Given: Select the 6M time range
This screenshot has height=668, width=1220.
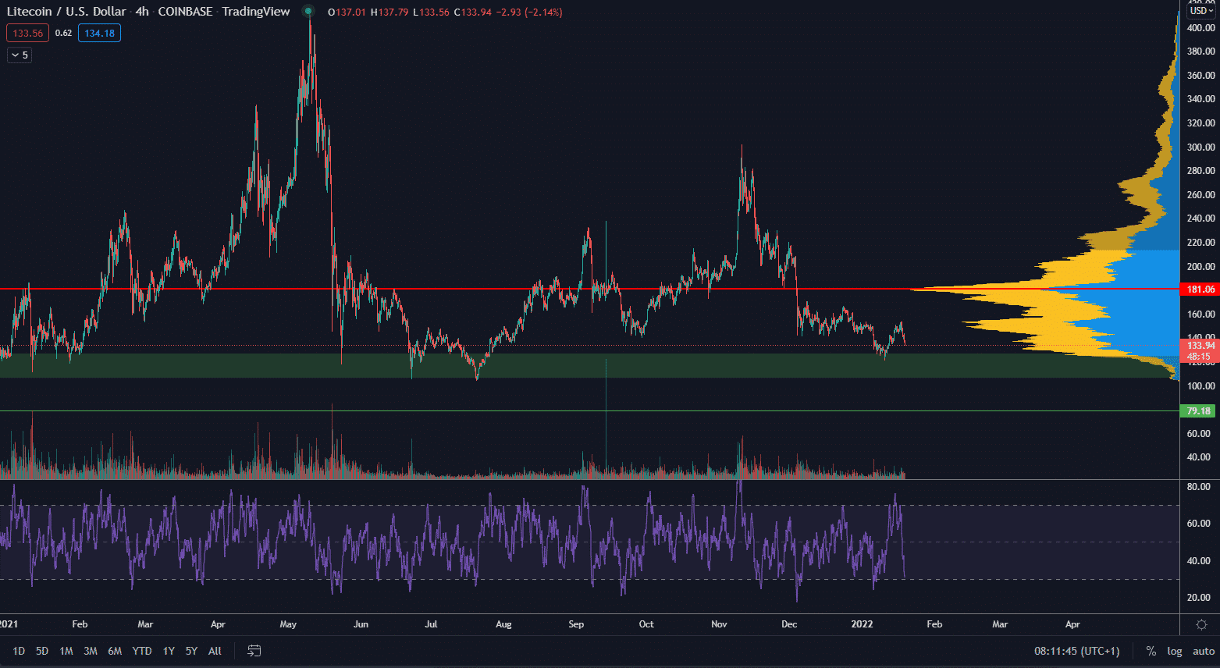Looking at the screenshot, I should tap(115, 651).
